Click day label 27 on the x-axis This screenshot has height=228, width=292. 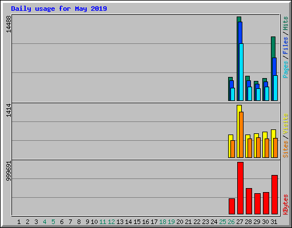pyautogui.click(x=240, y=222)
